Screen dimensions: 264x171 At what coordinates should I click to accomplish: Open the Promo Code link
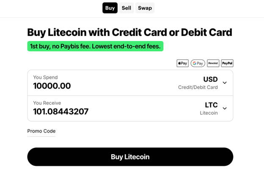click(41, 131)
